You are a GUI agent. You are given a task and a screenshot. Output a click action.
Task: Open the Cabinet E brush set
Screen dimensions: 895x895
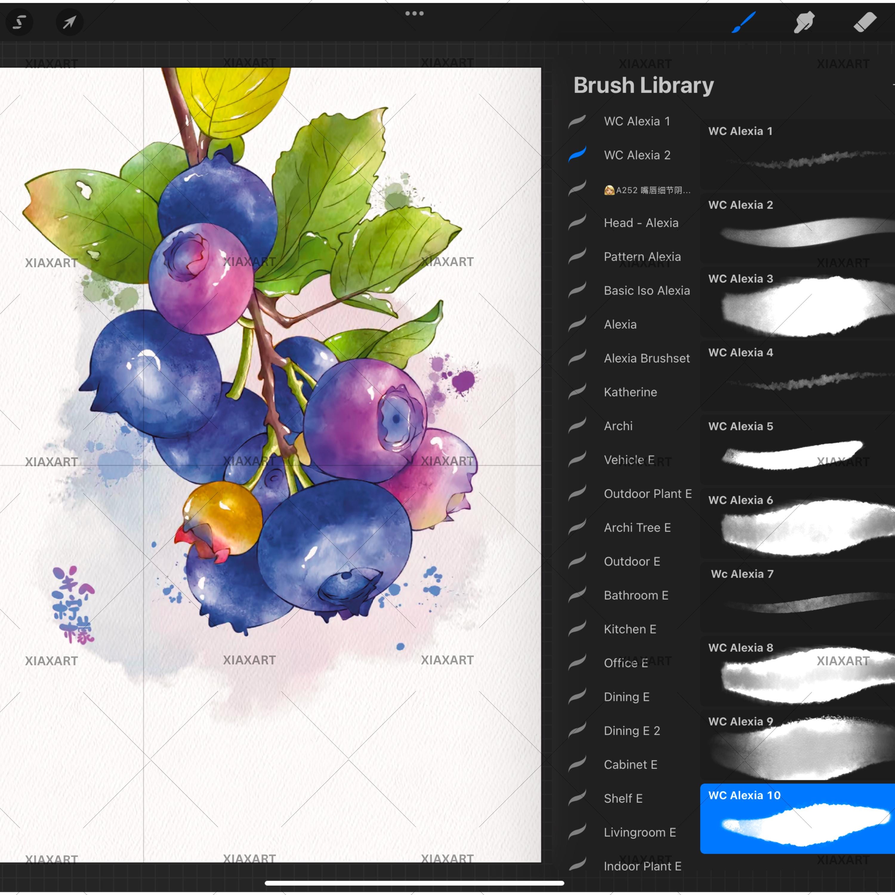631,764
